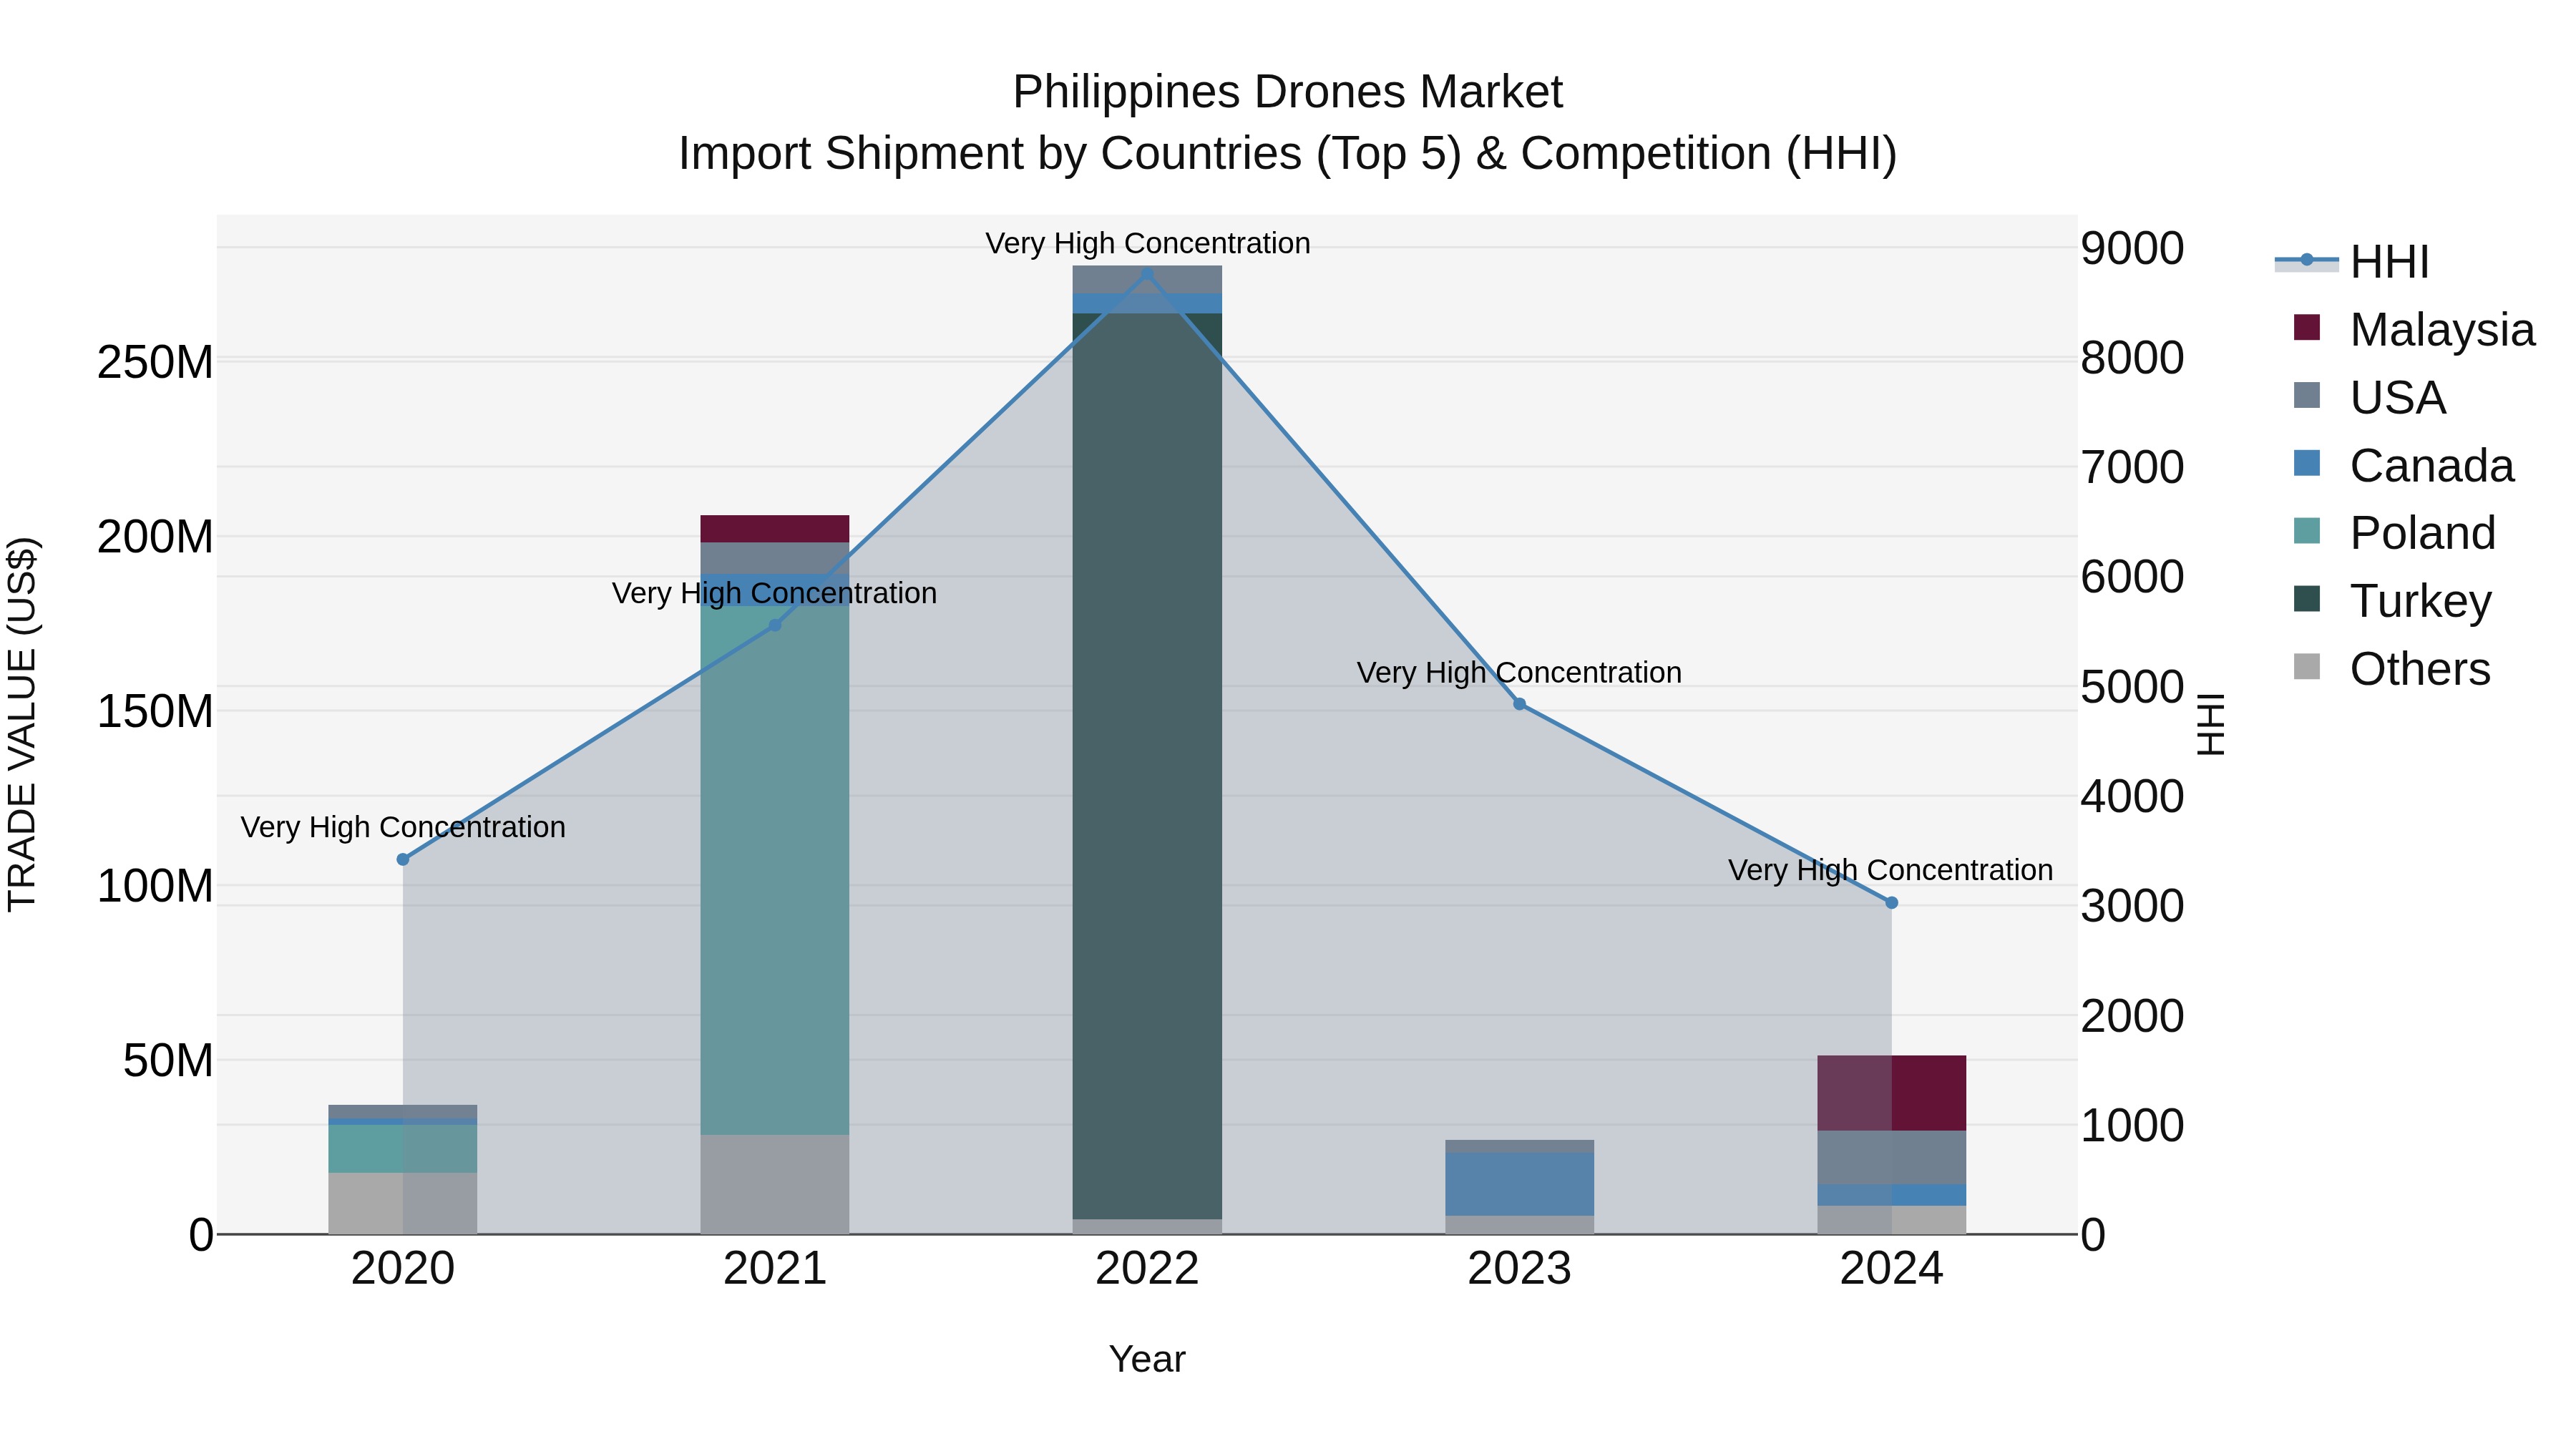This screenshot has width=2576, height=1449.
Task: Click the 250M left axis tick label
Action: coord(155,362)
